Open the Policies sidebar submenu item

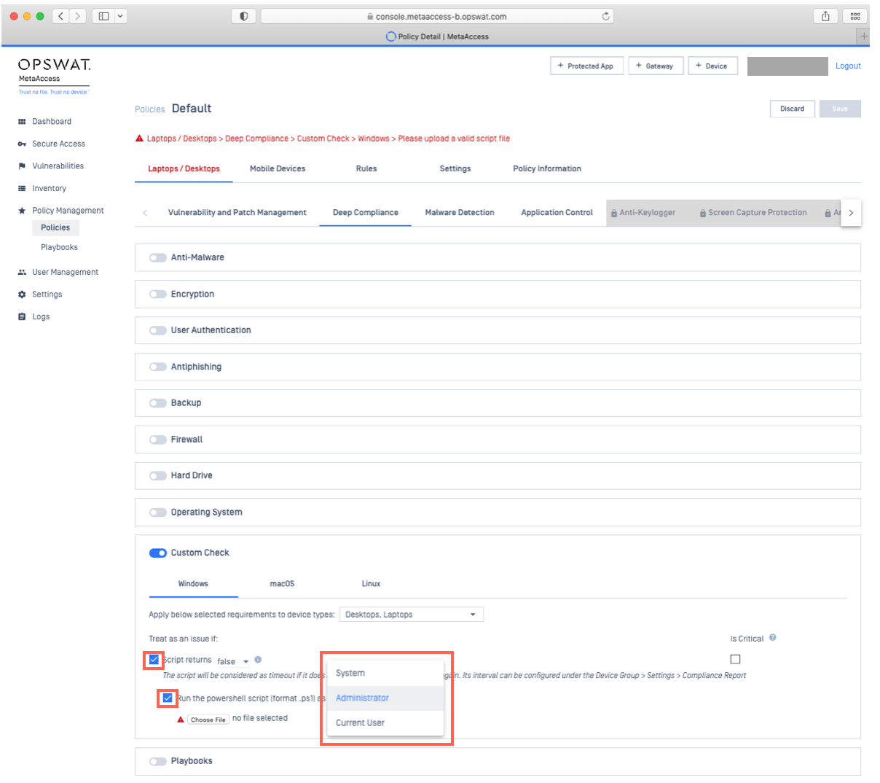[x=55, y=228]
